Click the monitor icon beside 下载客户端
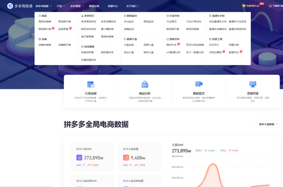The width and height of the screenshot is (283, 187). [x=270, y=6]
